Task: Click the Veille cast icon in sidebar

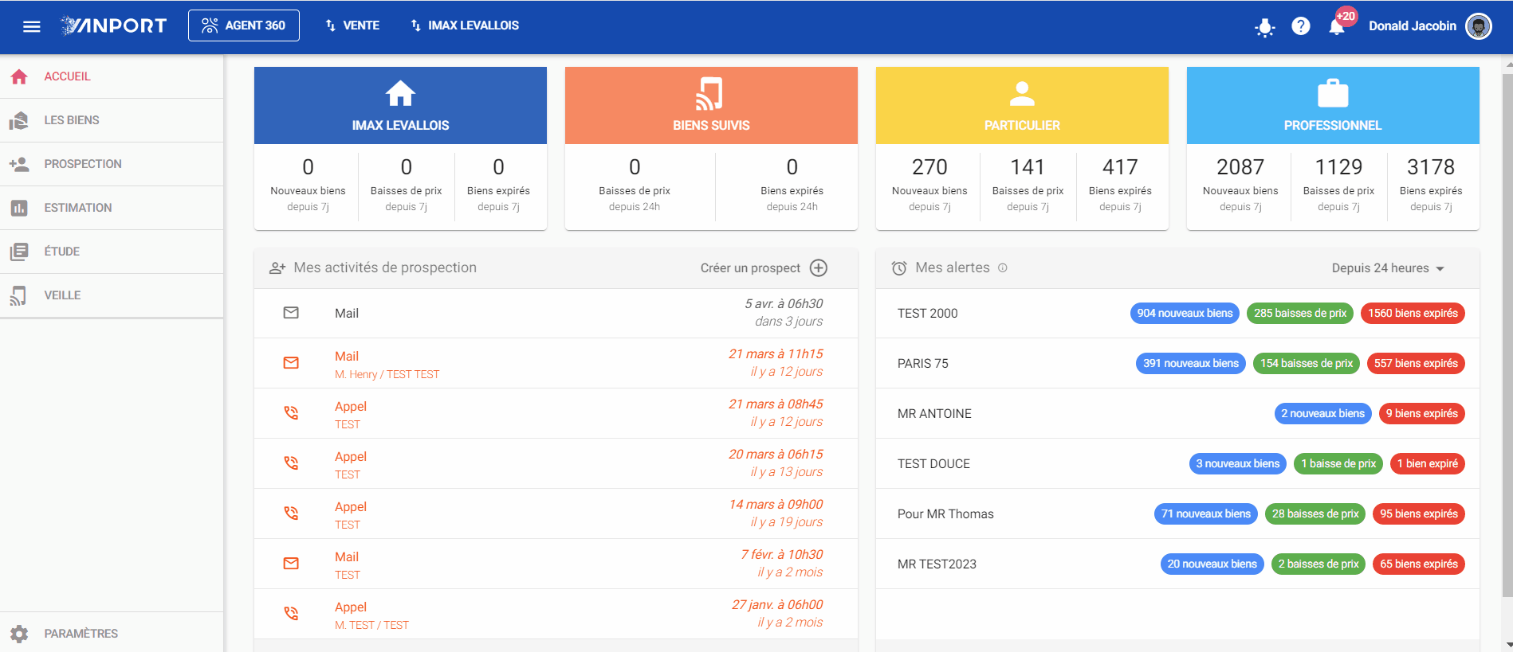Action: [19, 295]
